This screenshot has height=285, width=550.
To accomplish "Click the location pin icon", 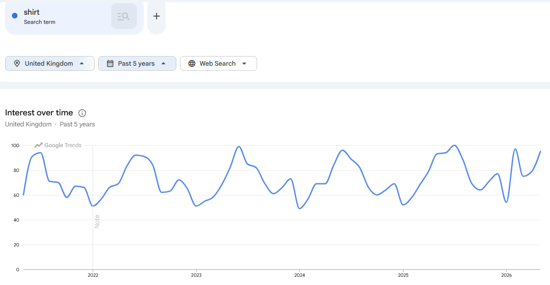I will [x=17, y=63].
